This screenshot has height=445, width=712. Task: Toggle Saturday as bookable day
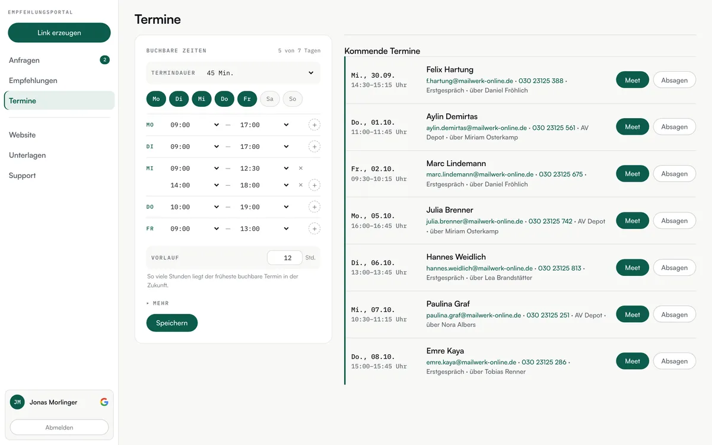point(270,99)
